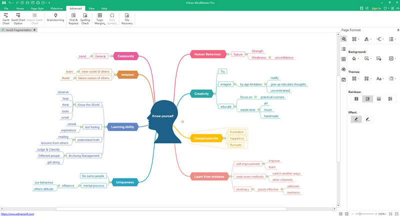Select the second Rainbow style option
The width and height of the screenshot is (400, 217).
[x=367, y=99]
